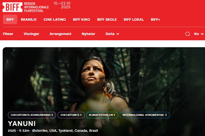
Task: Open the BIFF+ section
Action: coord(156,19)
